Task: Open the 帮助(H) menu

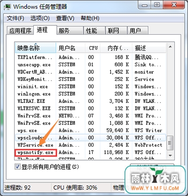Action: [x=90, y=18]
